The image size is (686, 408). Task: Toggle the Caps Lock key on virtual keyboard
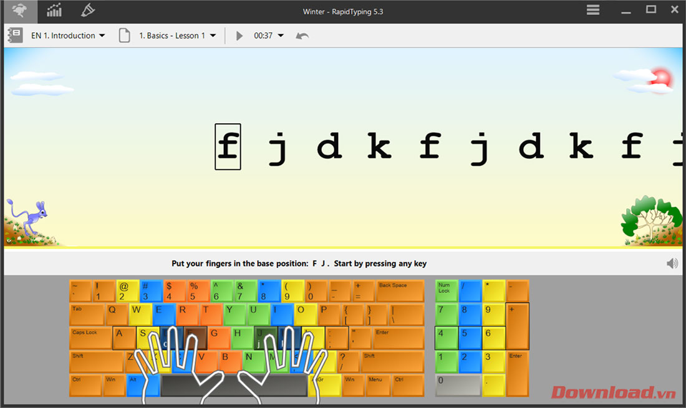tap(90, 338)
